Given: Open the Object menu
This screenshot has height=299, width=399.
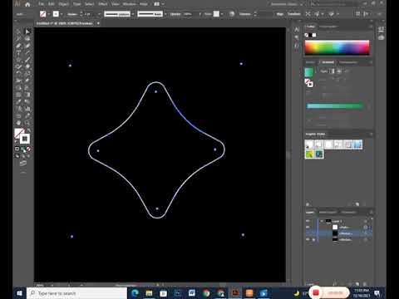Looking at the screenshot, I should pos(63,4).
